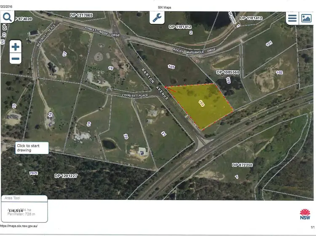
Task: Open the maps.six.nsw.gov.au URL link
Action: click(x=19, y=226)
